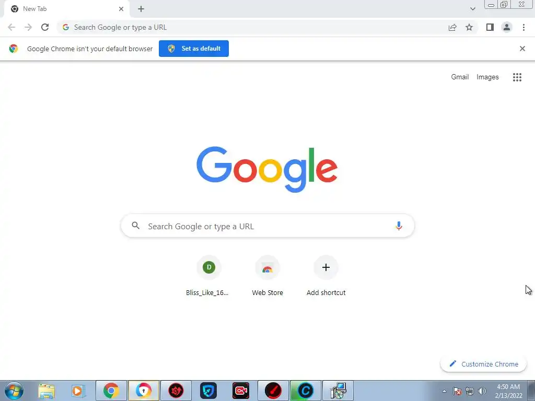Open the blue C taskbar app

pos(306,391)
